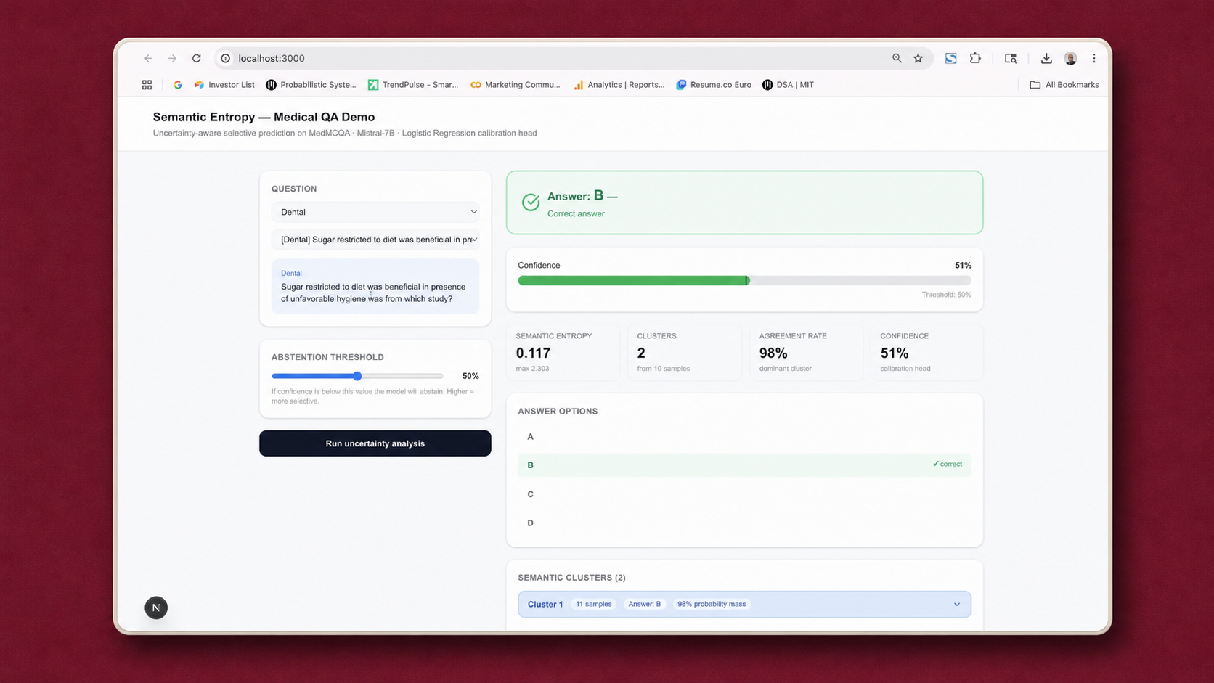This screenshot has width=1214, height=683.
Task: Click the 'Threshold: 50%' label
Action: [x=946, y=295]
